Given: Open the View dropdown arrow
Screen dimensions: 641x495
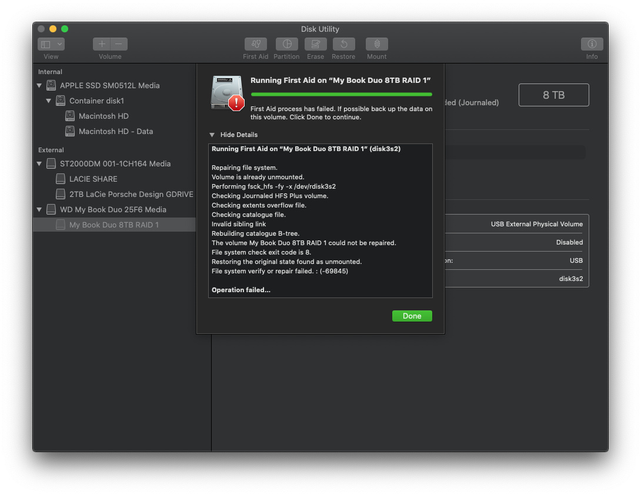Looking at the screenshot, I should pos(59,44).
